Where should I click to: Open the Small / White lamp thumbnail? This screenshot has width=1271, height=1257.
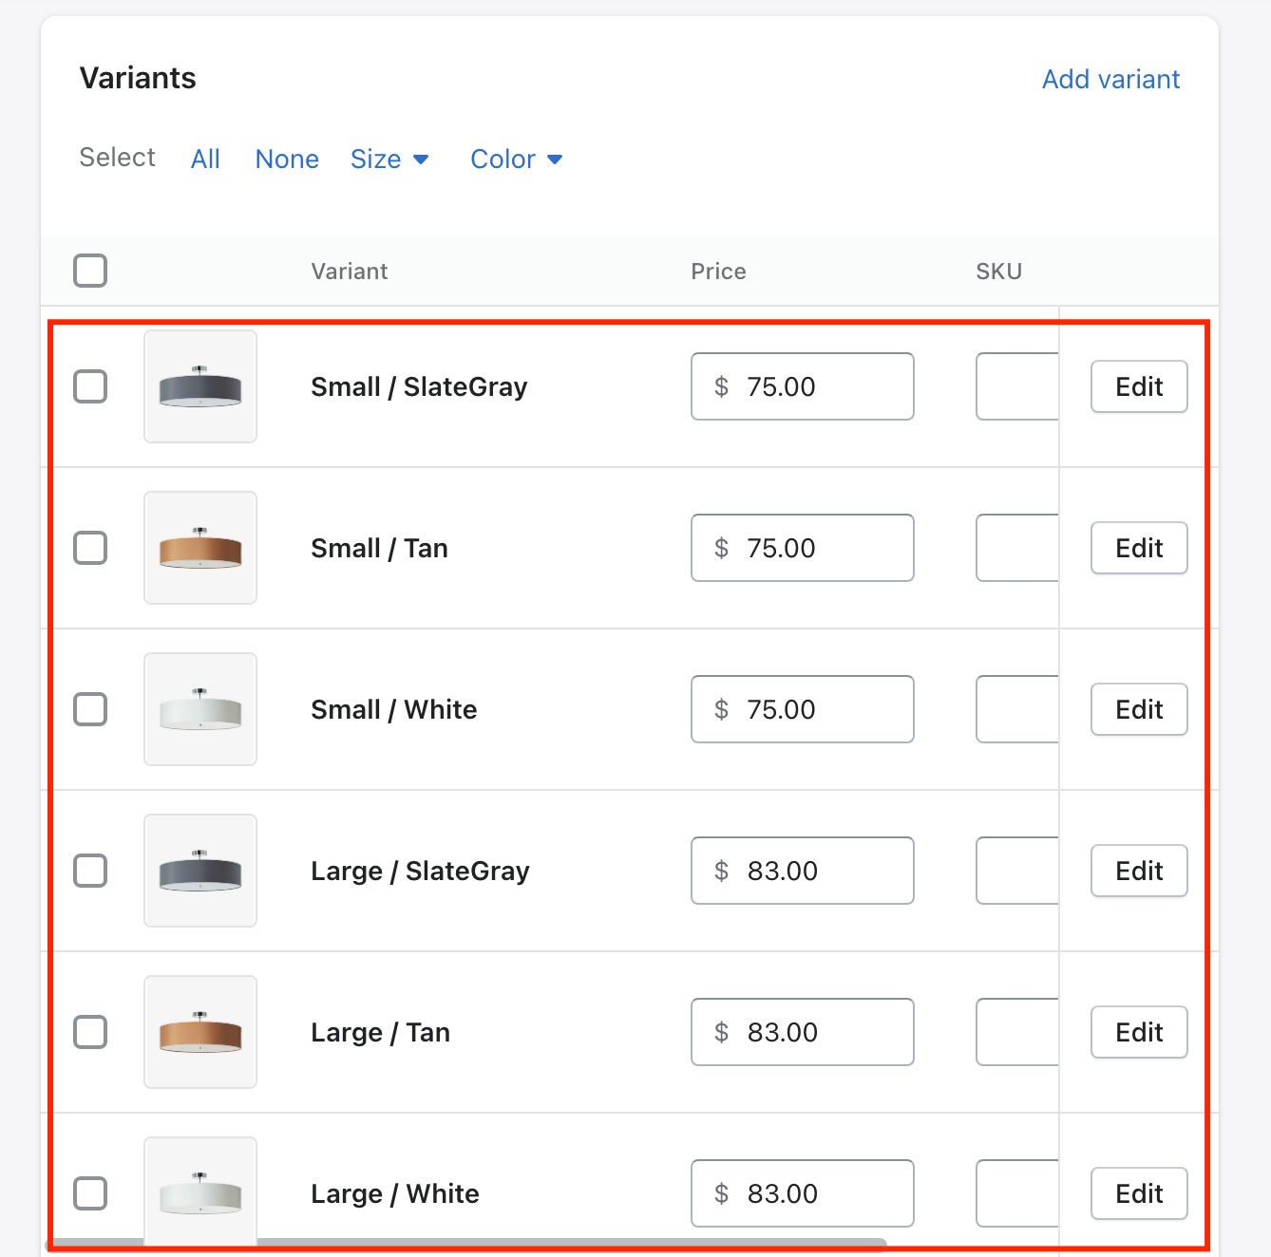pyautogui.click(x=200, y=709)
